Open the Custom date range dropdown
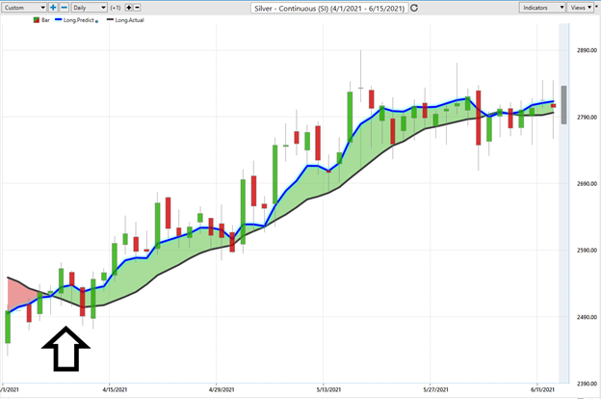The image size is (601, 399). [x=24, y=7]
